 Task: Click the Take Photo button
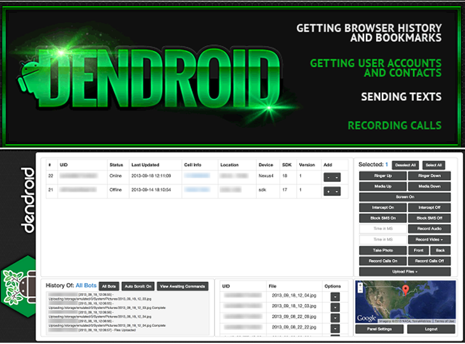[383, 250]
